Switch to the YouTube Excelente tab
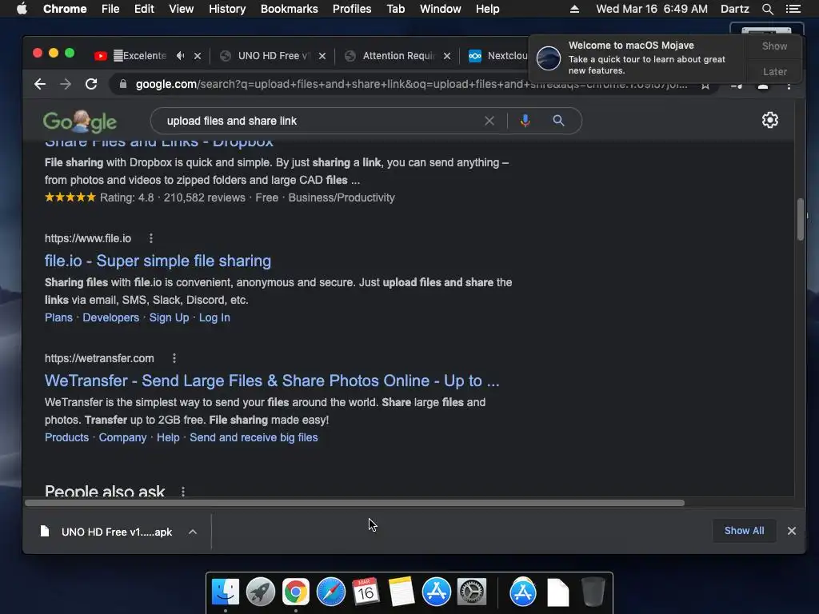Viewport: 819px width, 614px height. 138,56
